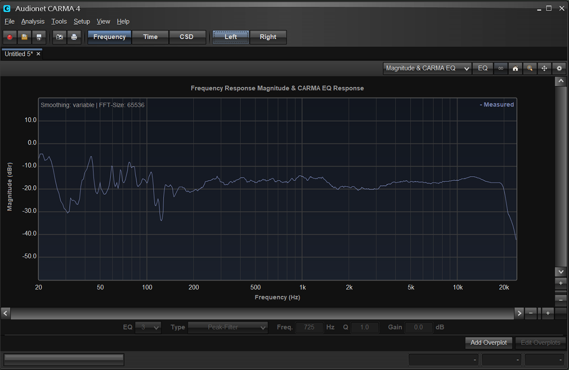
Task: Click the Smoothing variable FFT-Size text
Action: tap(92, 105)
